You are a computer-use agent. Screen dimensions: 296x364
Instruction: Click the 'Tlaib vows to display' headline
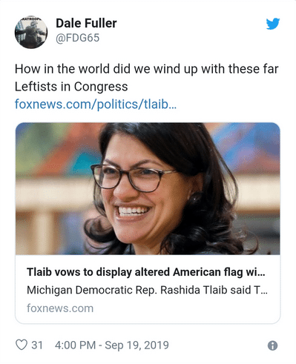pos(146,272)
